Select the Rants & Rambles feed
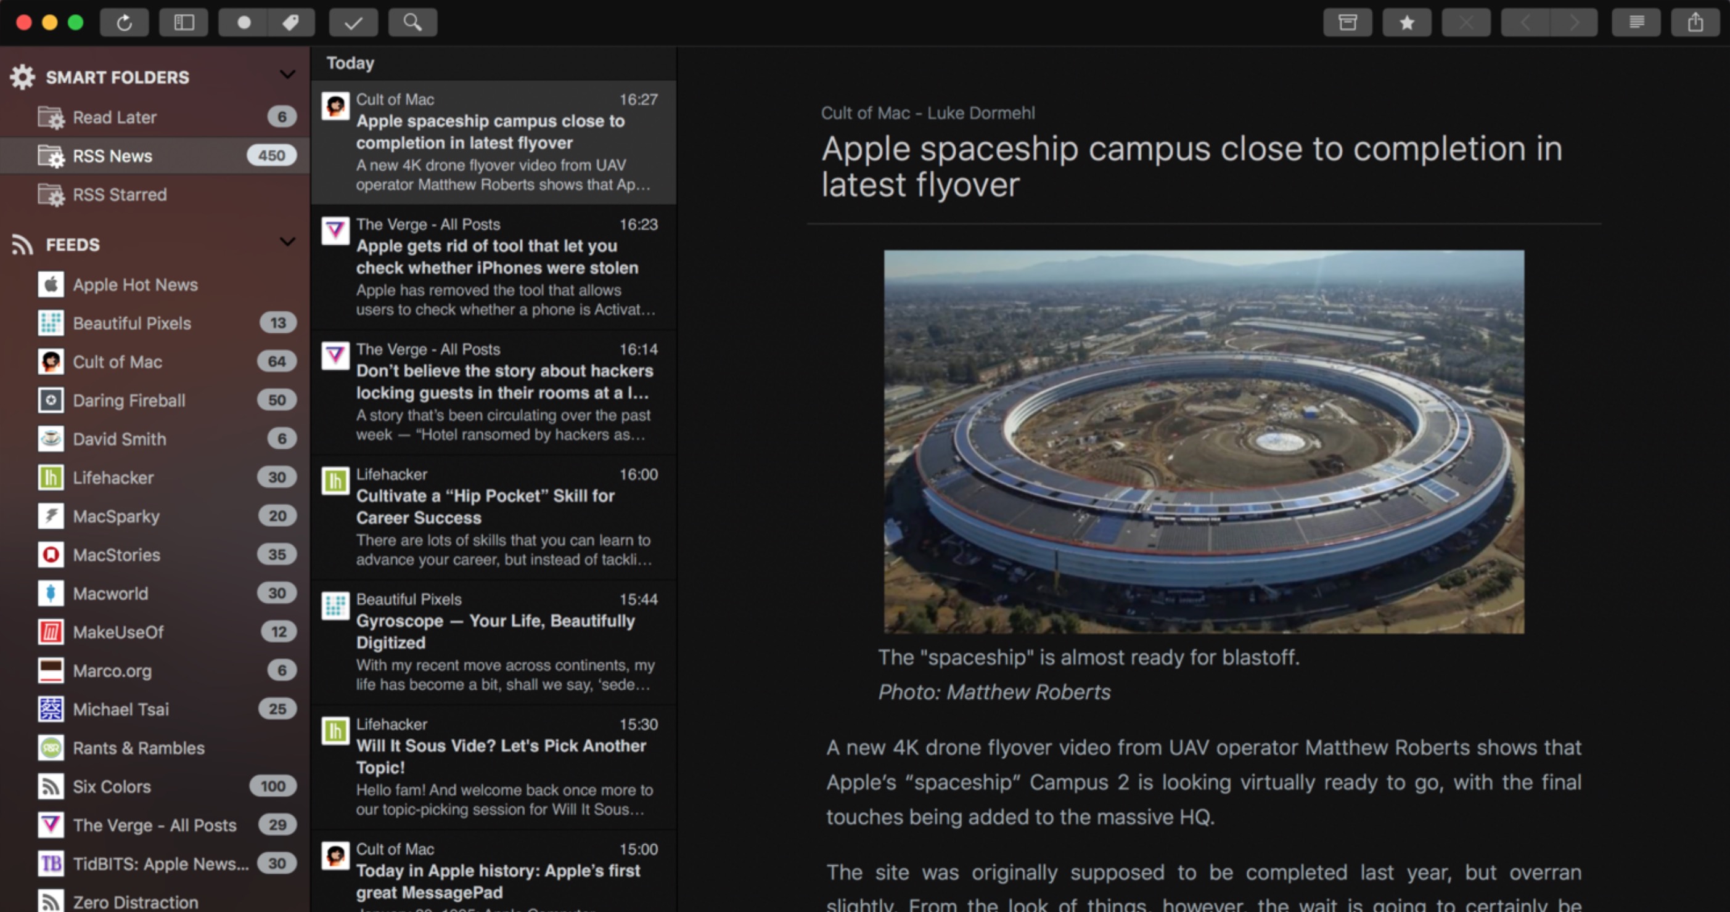 [155, 747]
